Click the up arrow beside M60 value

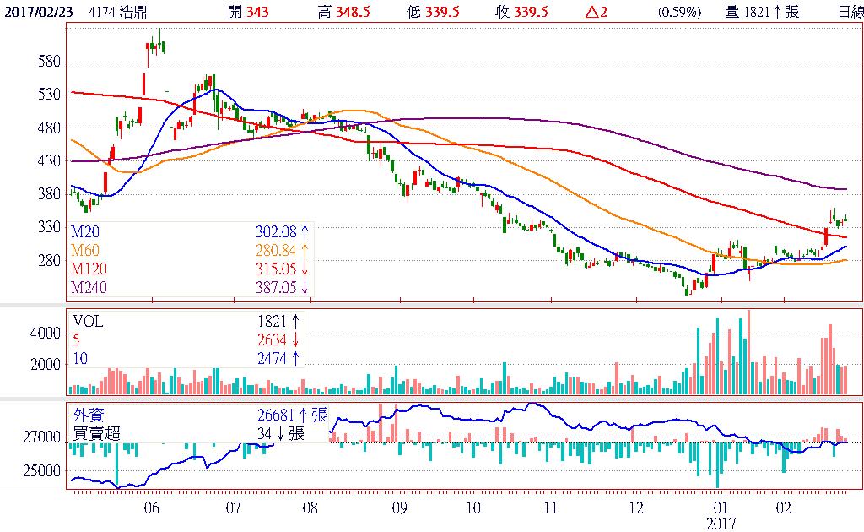coord(305,249)
